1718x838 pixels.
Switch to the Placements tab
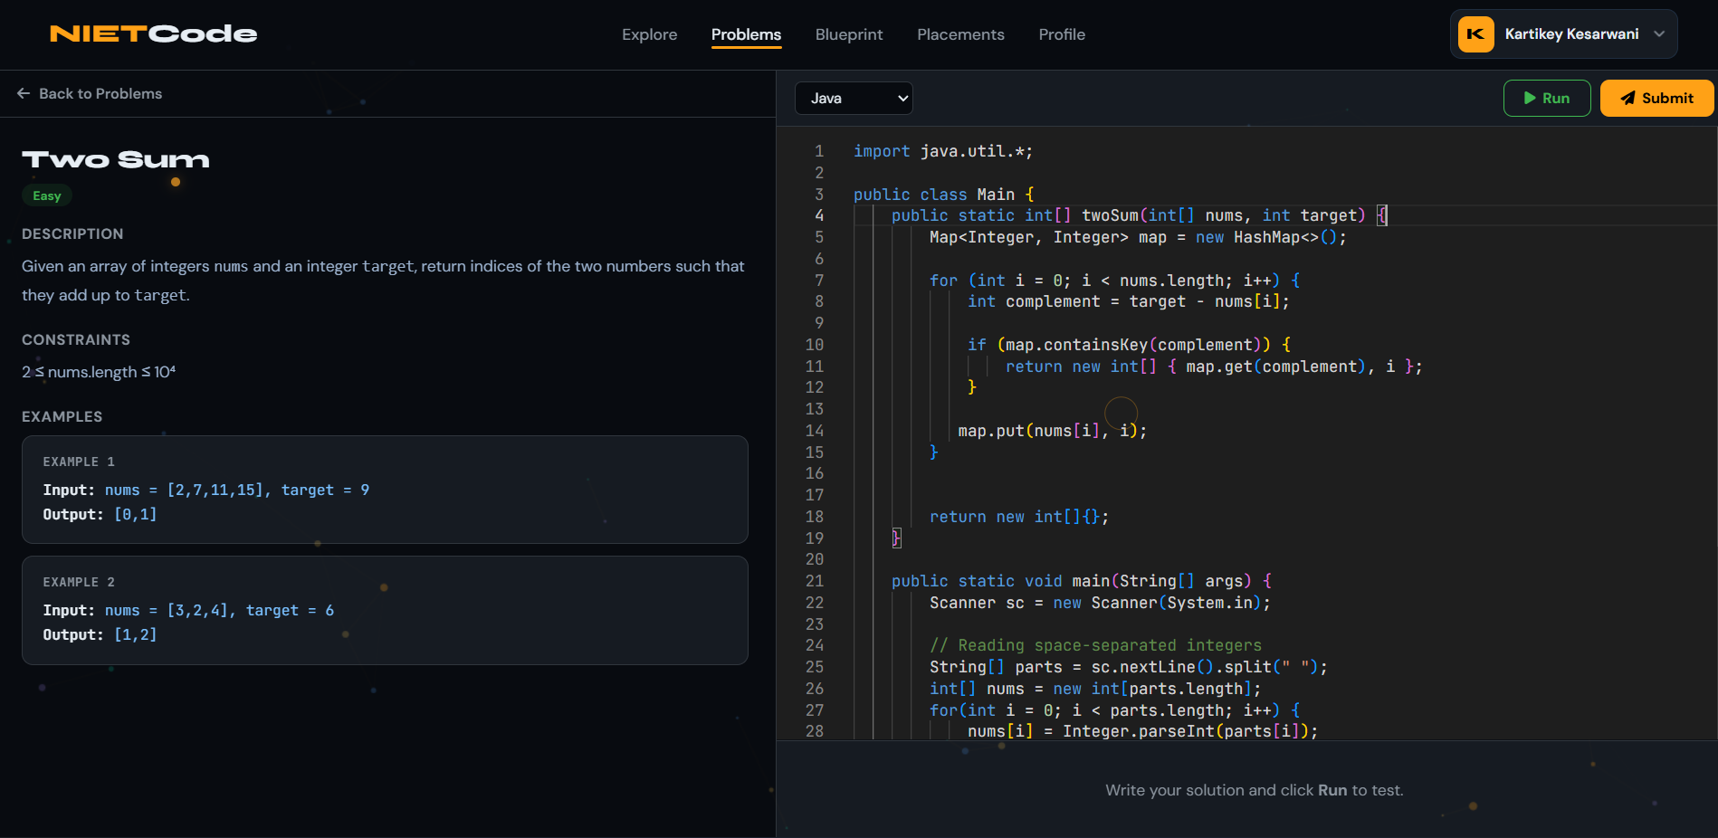960,34
